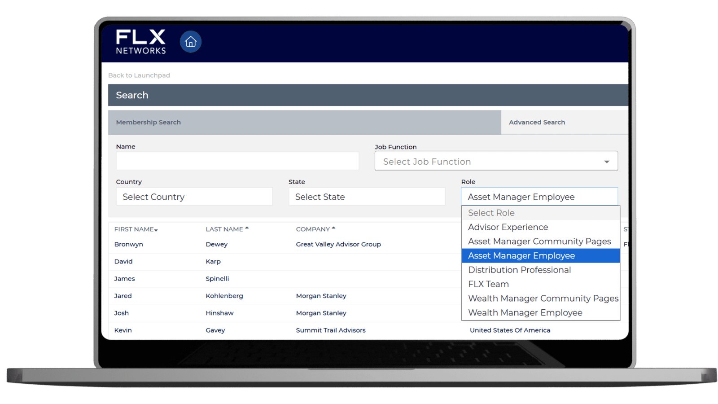This screenshot has height=404, width=718.
Task: Sort by Company column arrow
Action: coord(333,228)
